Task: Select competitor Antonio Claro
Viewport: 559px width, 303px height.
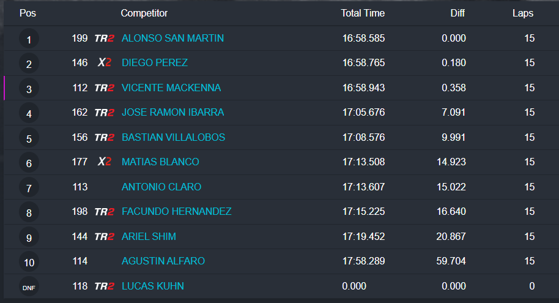Action: [x=161, y=187]
